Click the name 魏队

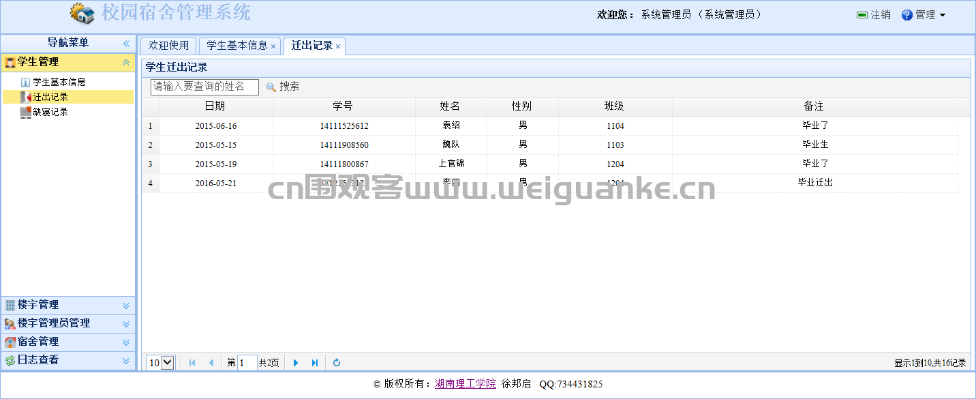(451, 145)
